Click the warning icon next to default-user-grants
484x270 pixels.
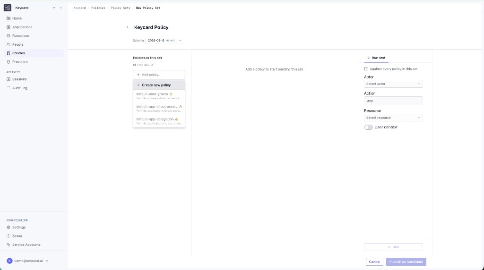[171, 94]
